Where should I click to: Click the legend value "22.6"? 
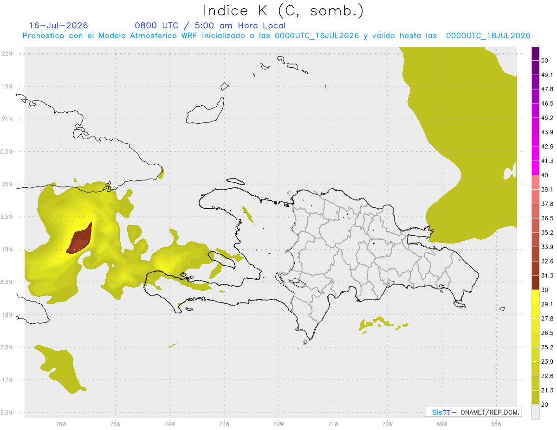point(547,376)
